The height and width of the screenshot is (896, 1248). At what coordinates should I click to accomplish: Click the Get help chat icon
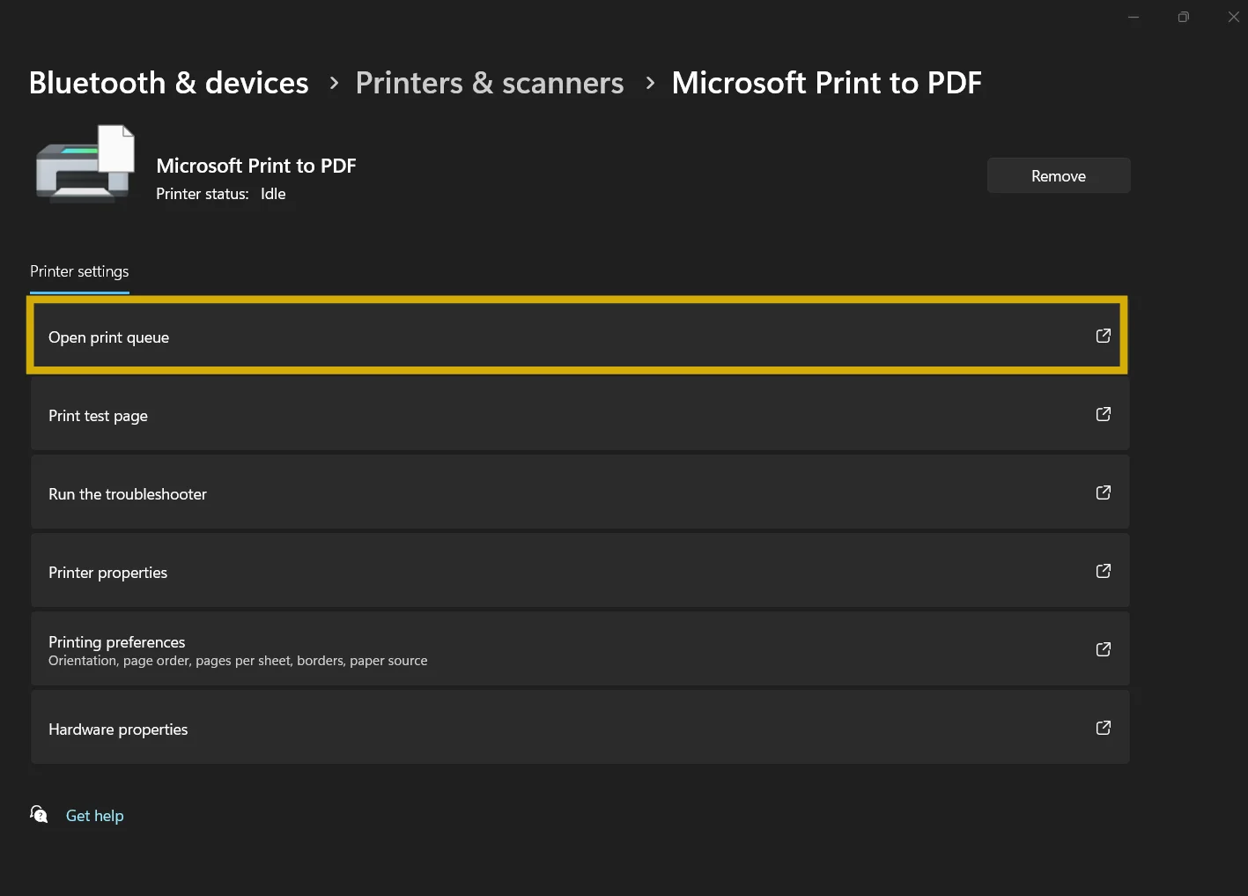pos(39,814)
